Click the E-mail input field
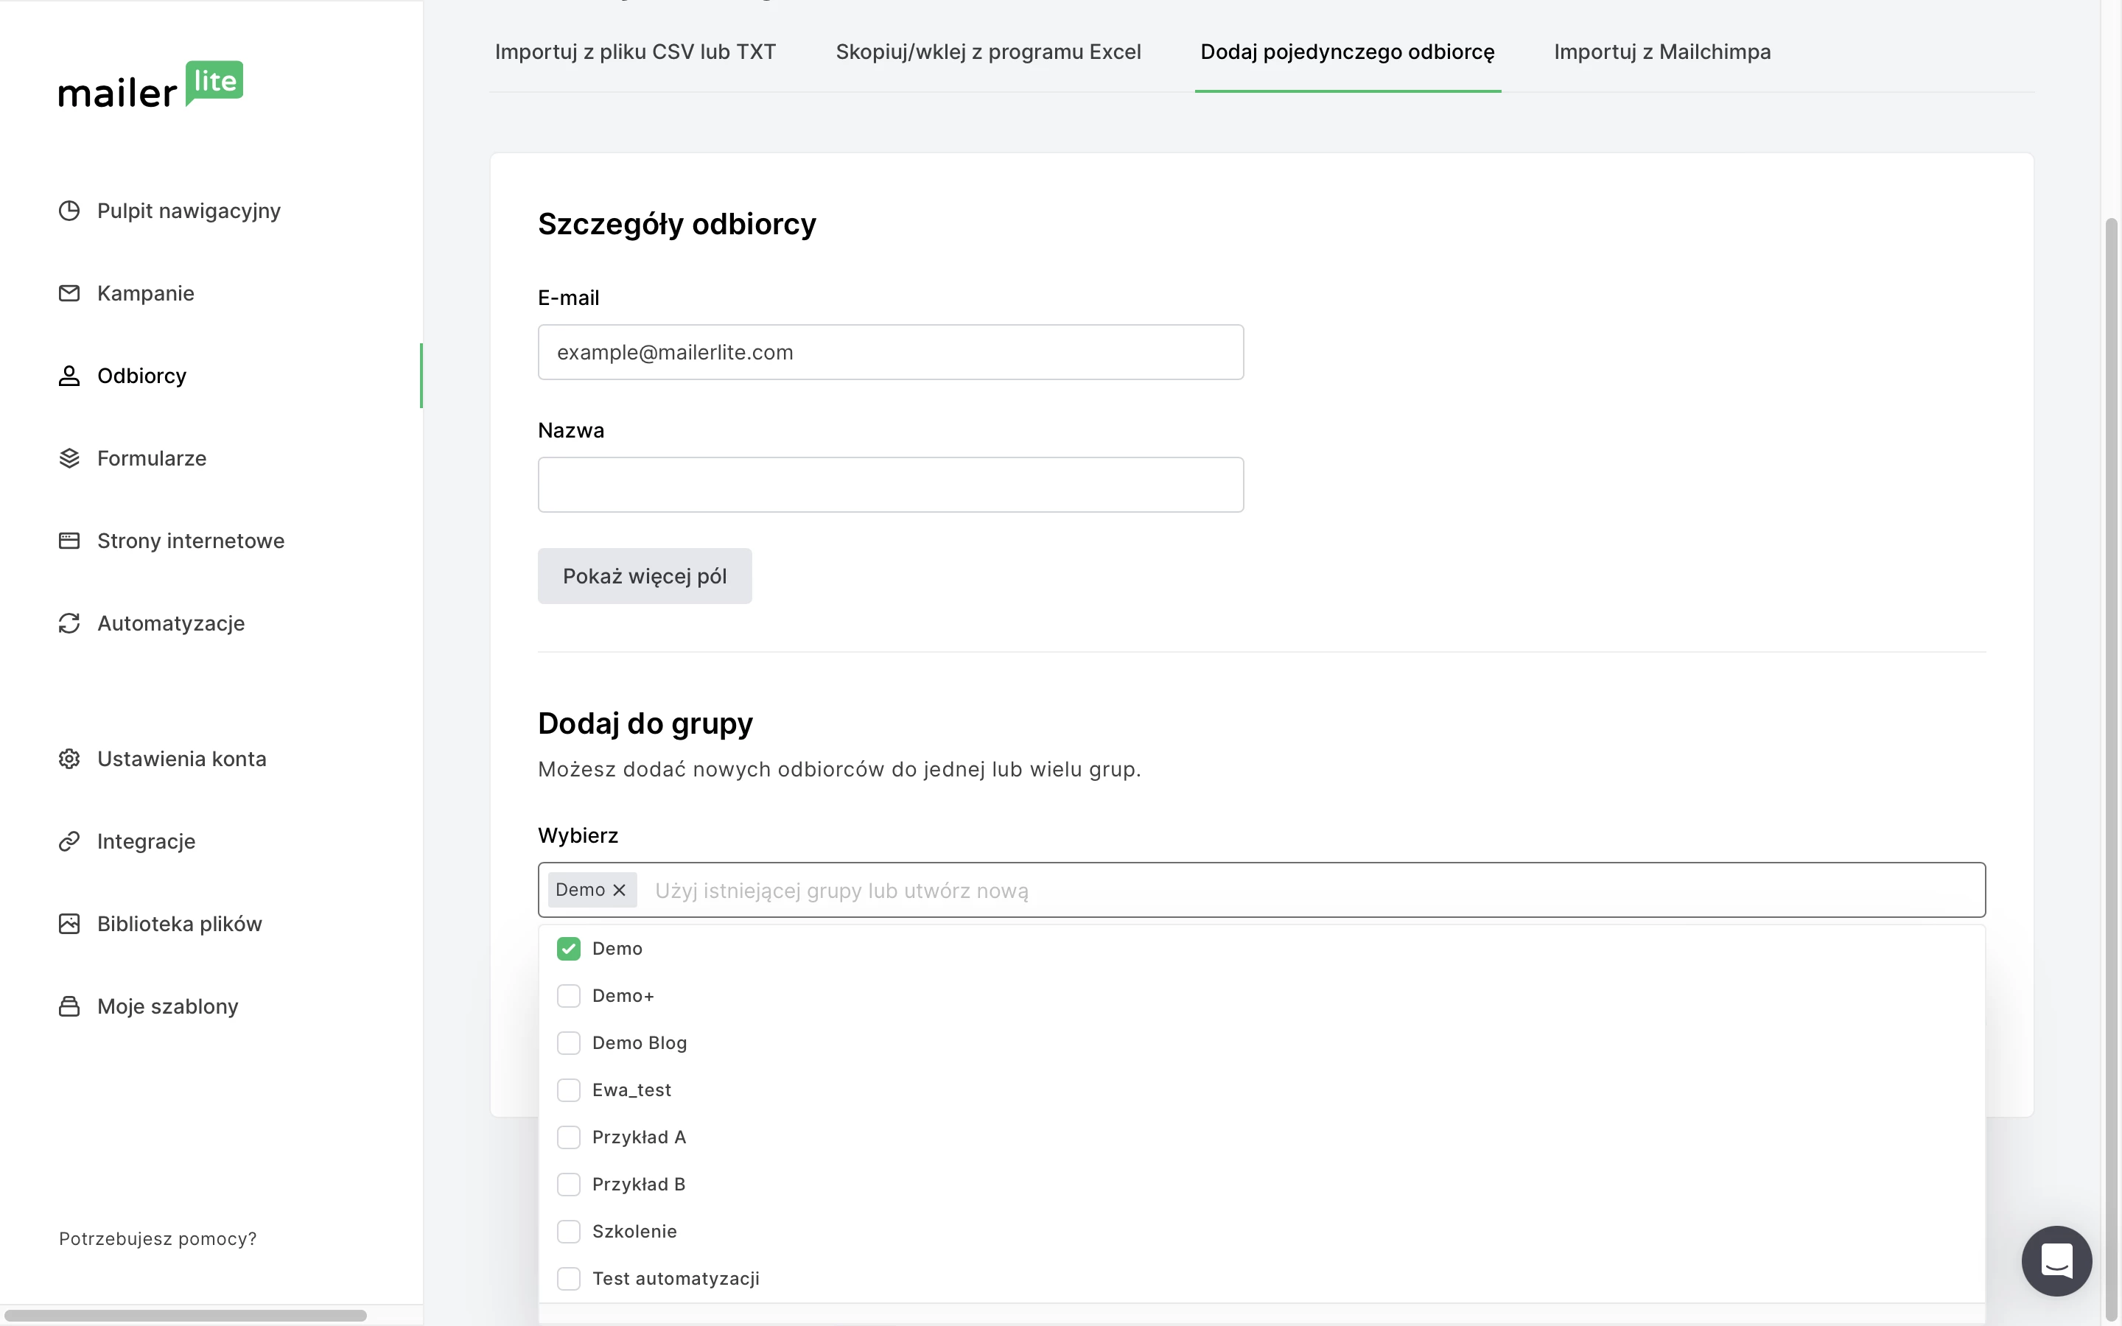The height and width of the screenshot is (1326, 2122). [x=890, y=353]
